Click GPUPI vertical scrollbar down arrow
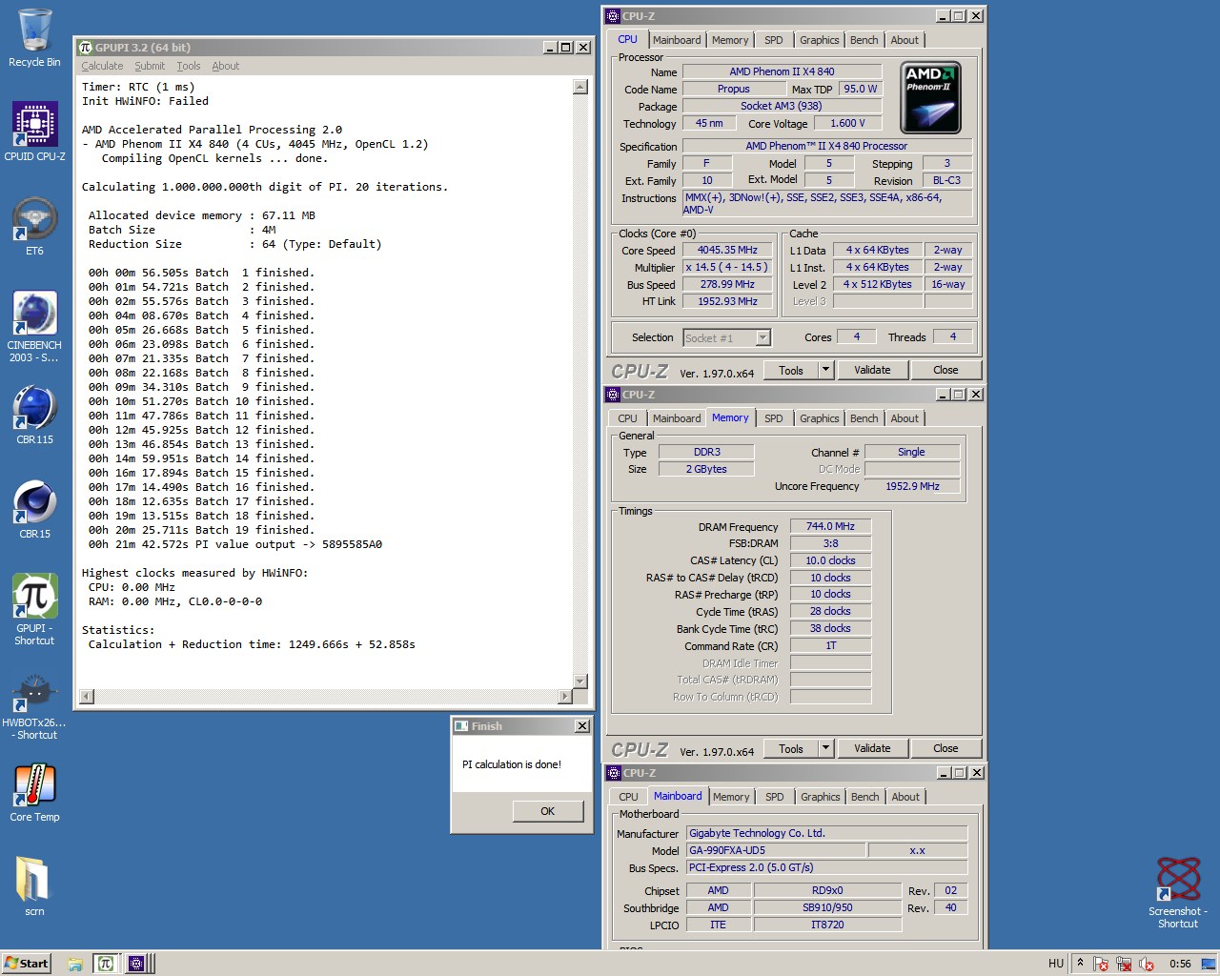1220x976 pixels. 580,681
